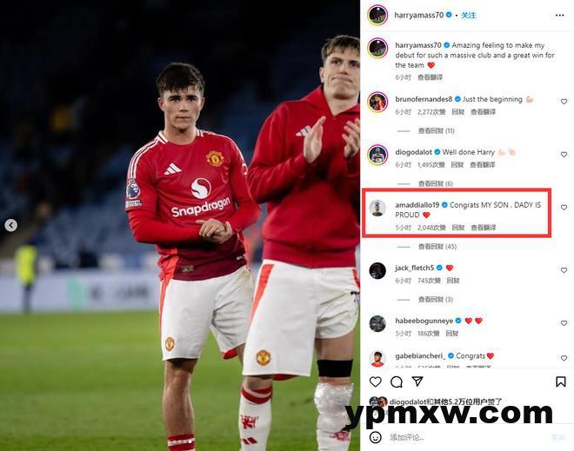Viewport: 574px width, 451px height.
Task: Expand the 3 replies under jack_fletch5
Action: [x=435, y=300]
